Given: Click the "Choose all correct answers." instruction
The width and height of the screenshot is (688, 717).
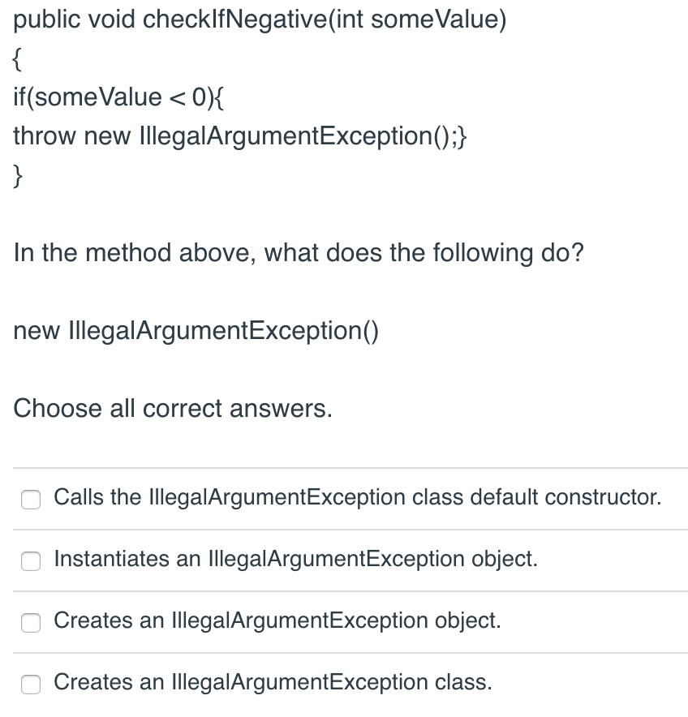Looking at the screenshot, I should tap(173, 408).
